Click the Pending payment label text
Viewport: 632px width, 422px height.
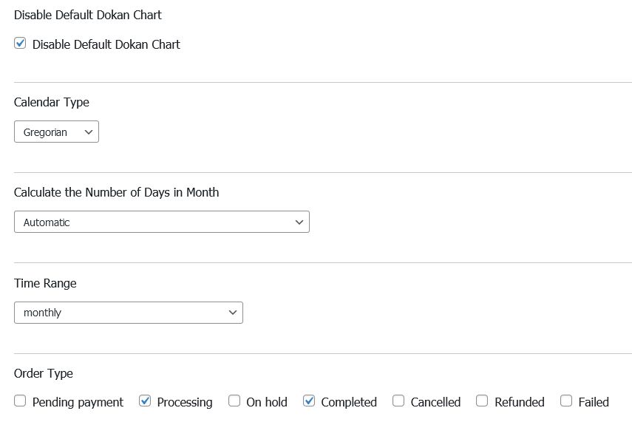point(78,402)
